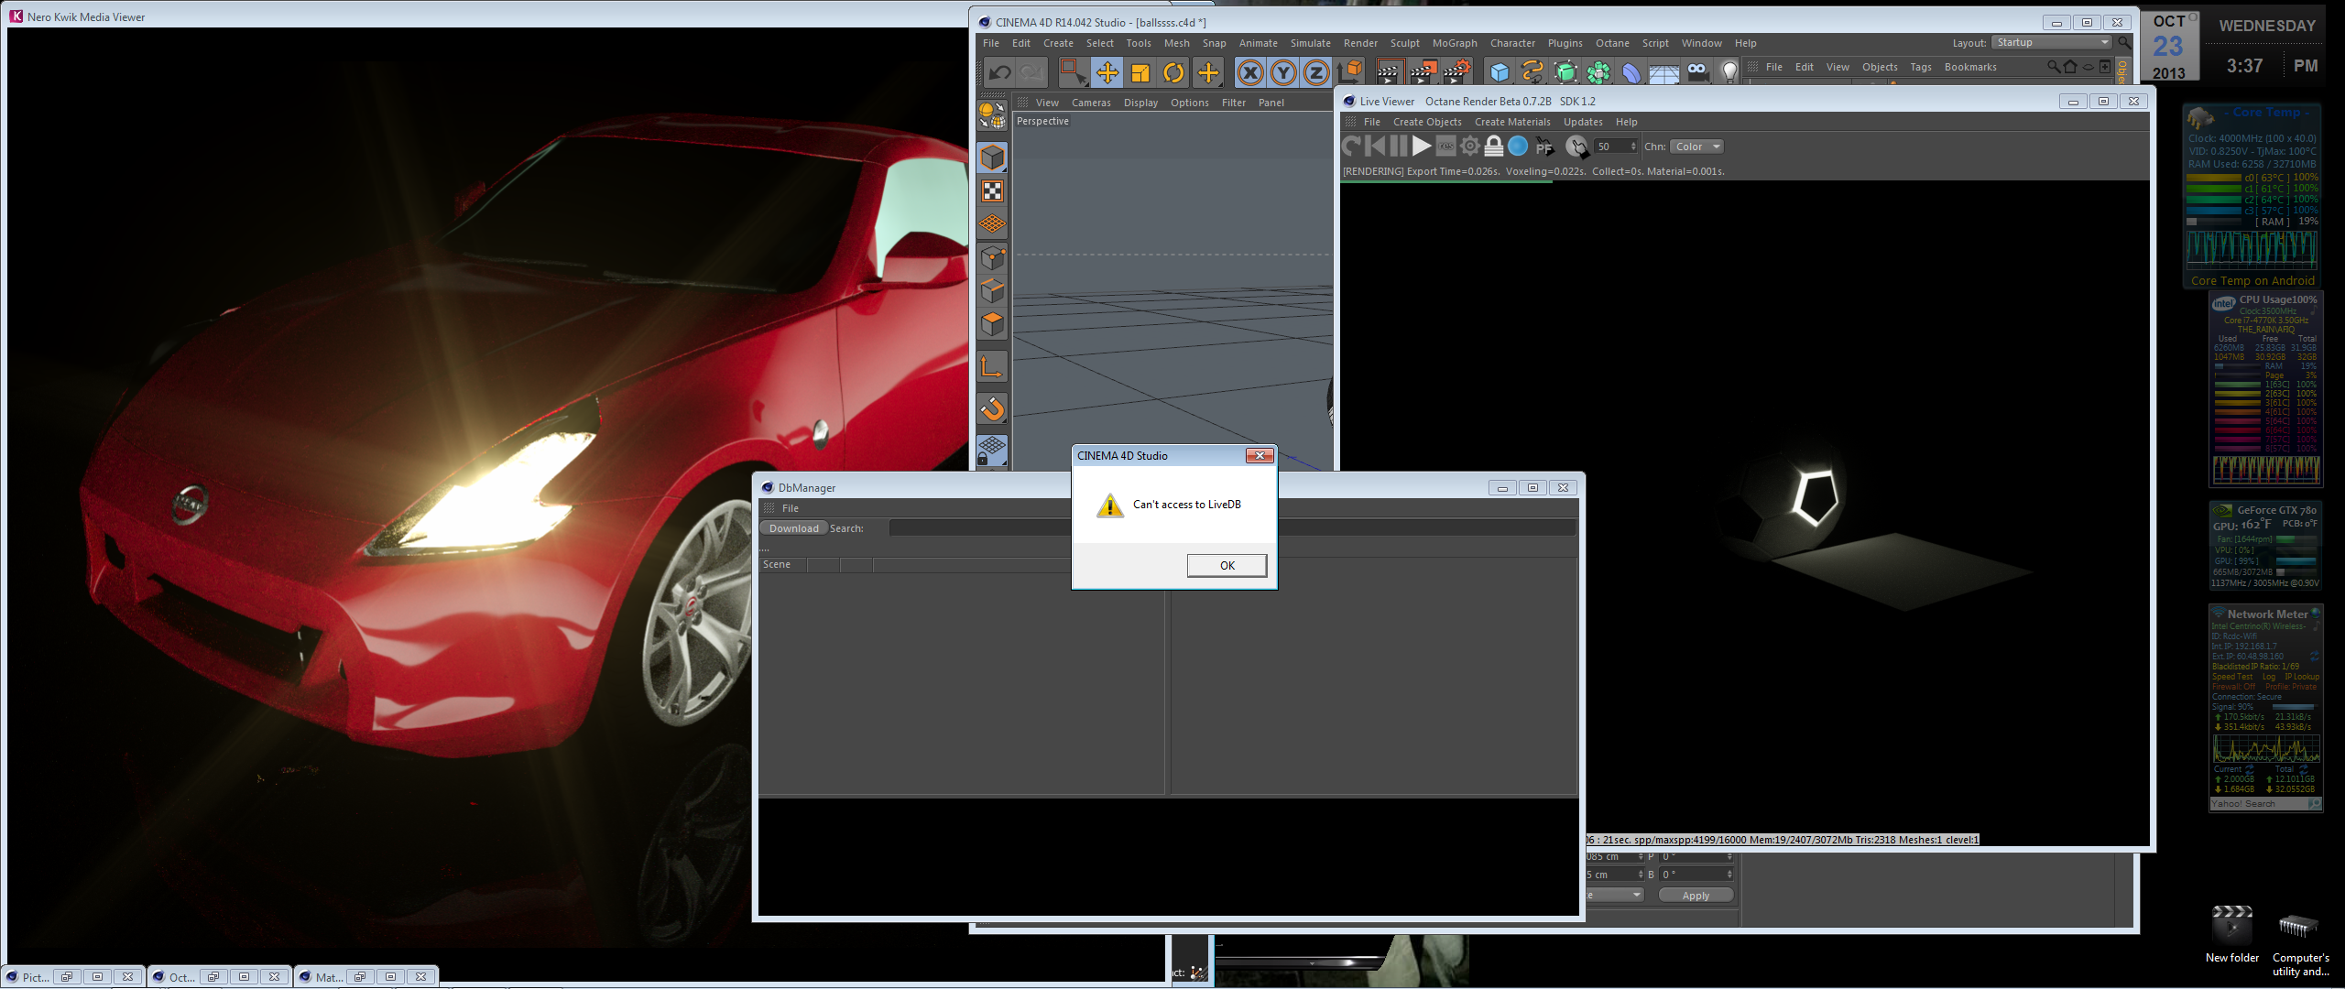Open Octane Live Viewer settings gear

pyautogui.click(x=1470, y=147)
